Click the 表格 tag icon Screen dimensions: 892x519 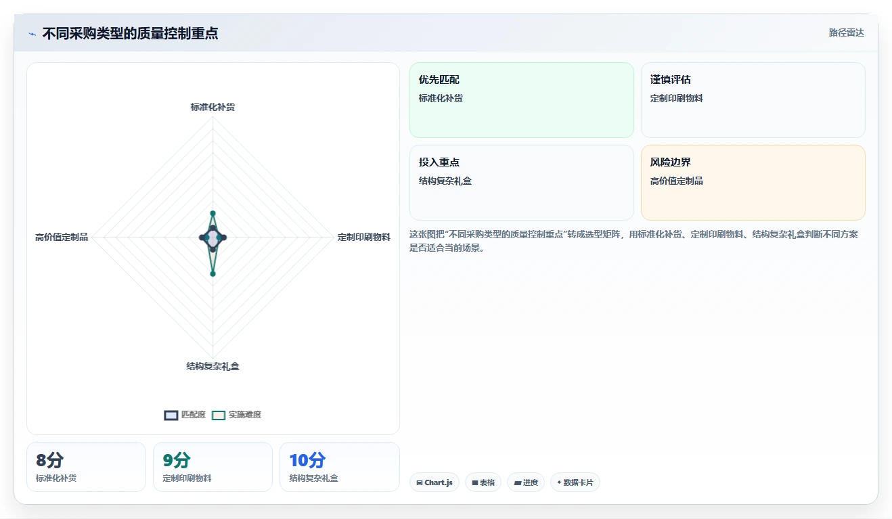(475, 482)
